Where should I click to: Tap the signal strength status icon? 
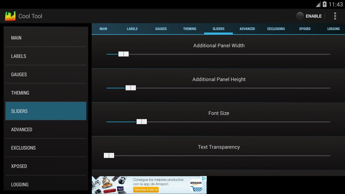tap(318, 5)
